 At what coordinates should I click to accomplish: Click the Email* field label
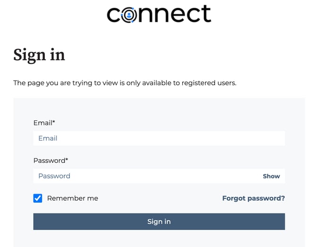(44, 123)
